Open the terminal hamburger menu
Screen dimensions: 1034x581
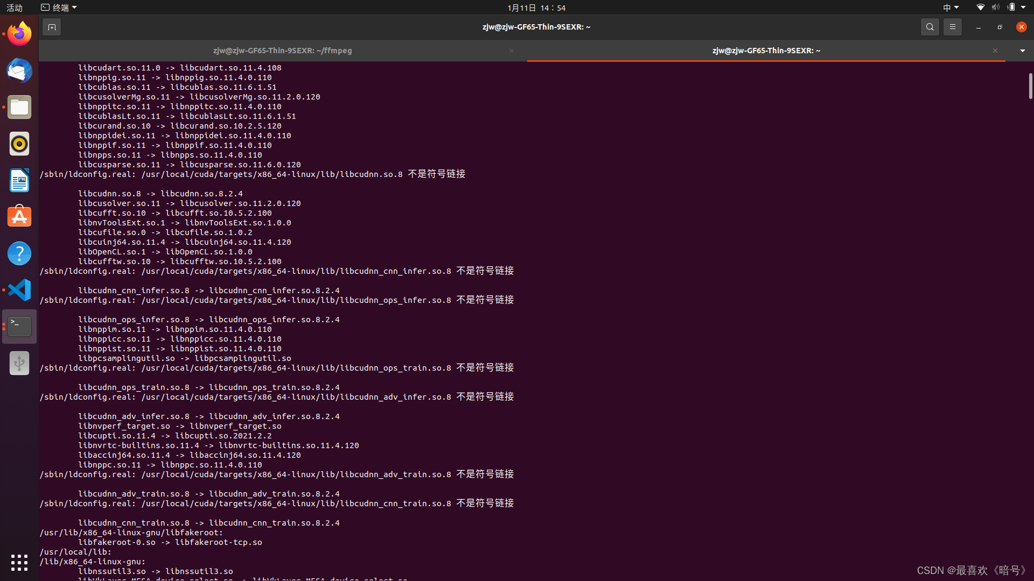(x=952, y=27)
